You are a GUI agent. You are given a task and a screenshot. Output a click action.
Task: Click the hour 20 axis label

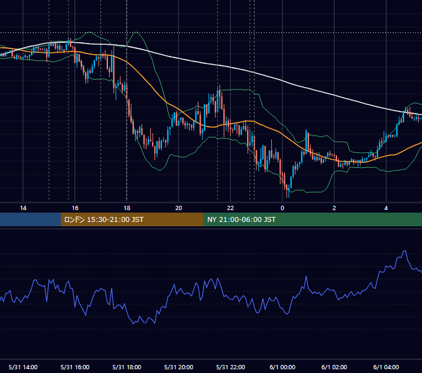(x=179, y=208)
